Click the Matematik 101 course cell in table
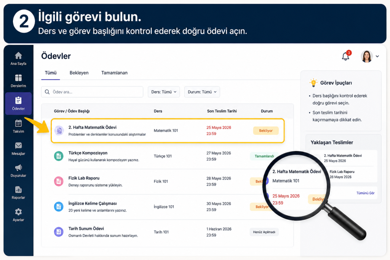Screen dimensions: 390x260 tap(166, 131)
